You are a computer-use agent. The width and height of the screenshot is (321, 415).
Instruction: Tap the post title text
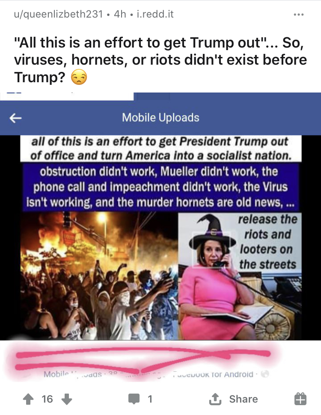[160, 60]
